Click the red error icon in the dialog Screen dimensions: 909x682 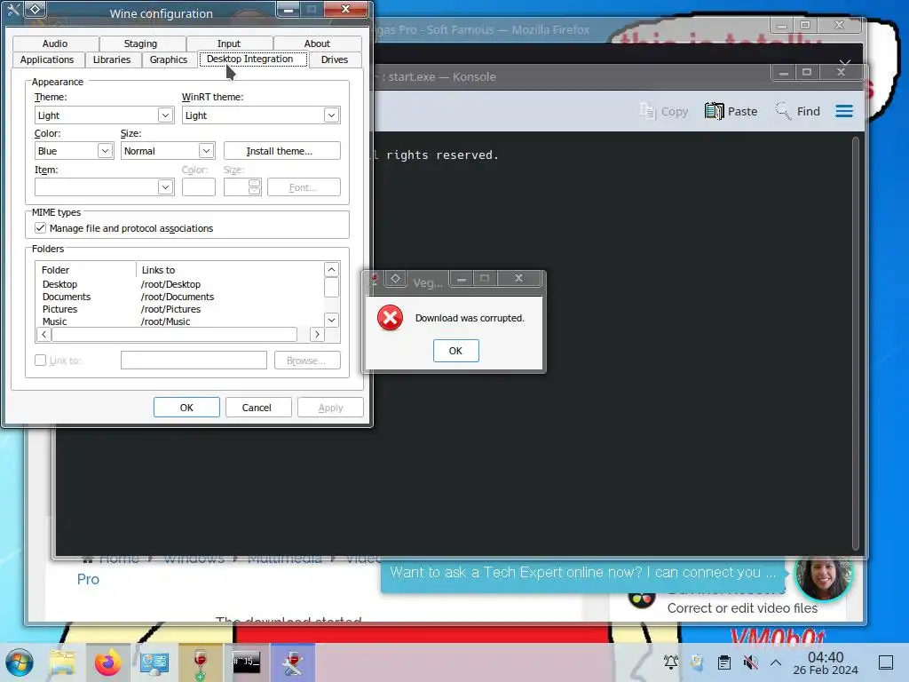pyautogui.click(x=391, y=318)
